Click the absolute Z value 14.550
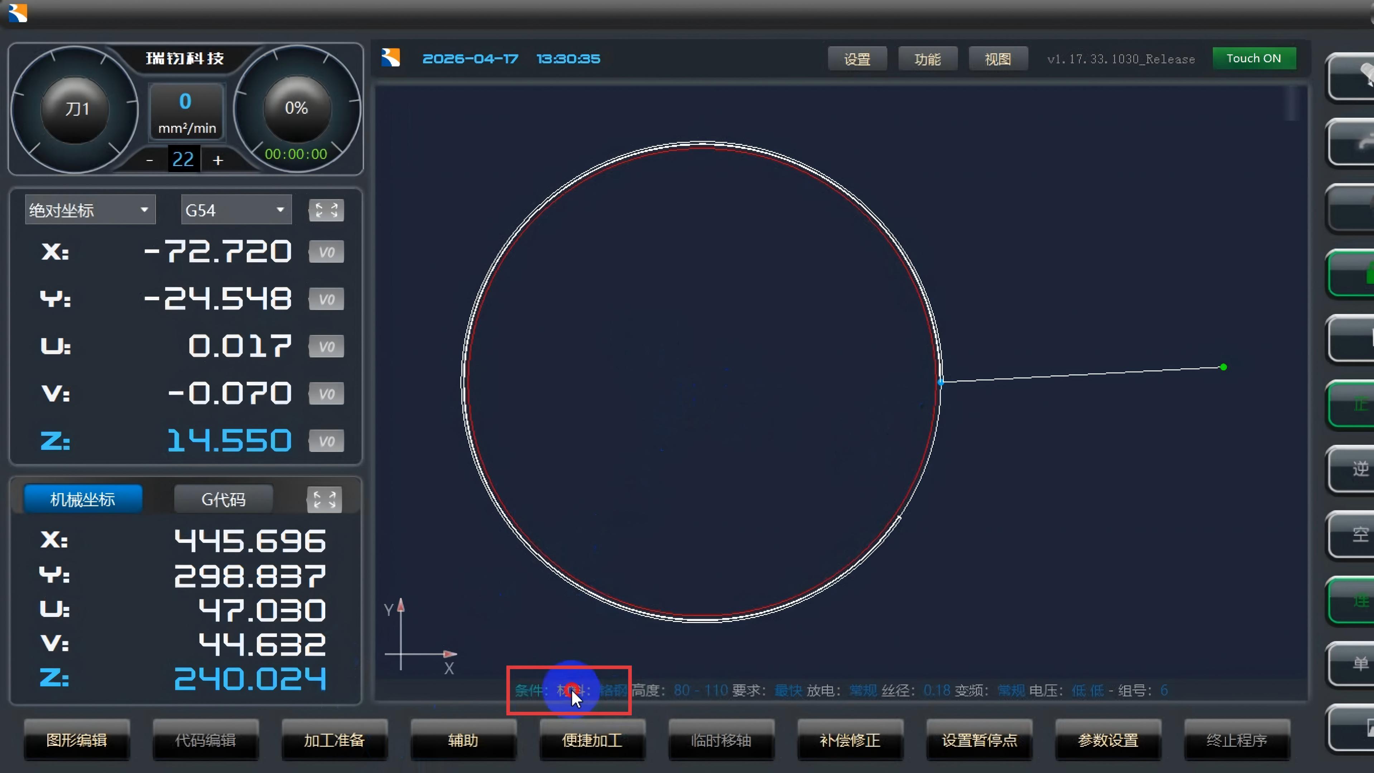Viewport: 1374px width, 773px height. [230, 441]
